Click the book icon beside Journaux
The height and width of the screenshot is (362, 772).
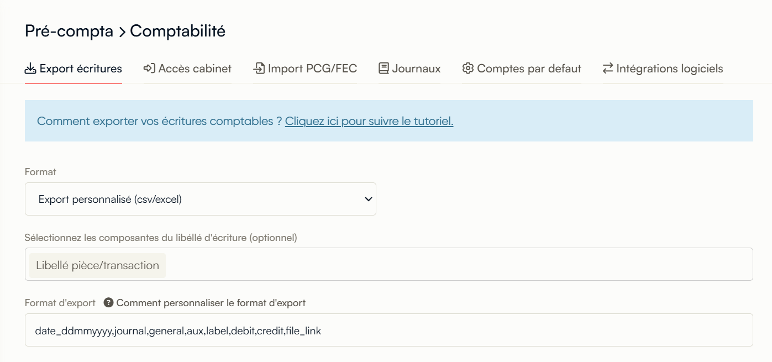tap(384, 69)
